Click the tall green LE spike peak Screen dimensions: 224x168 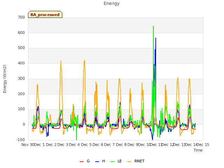(153, 26)
